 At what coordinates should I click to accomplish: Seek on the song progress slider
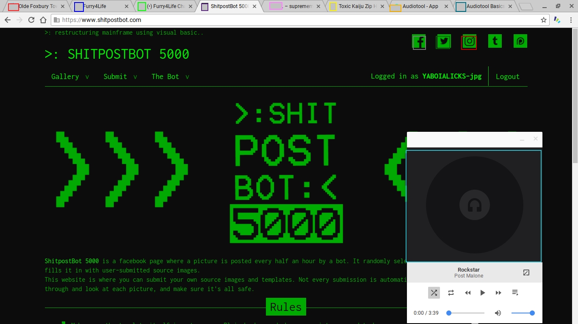pyautogui.click(x=465, y=313)
